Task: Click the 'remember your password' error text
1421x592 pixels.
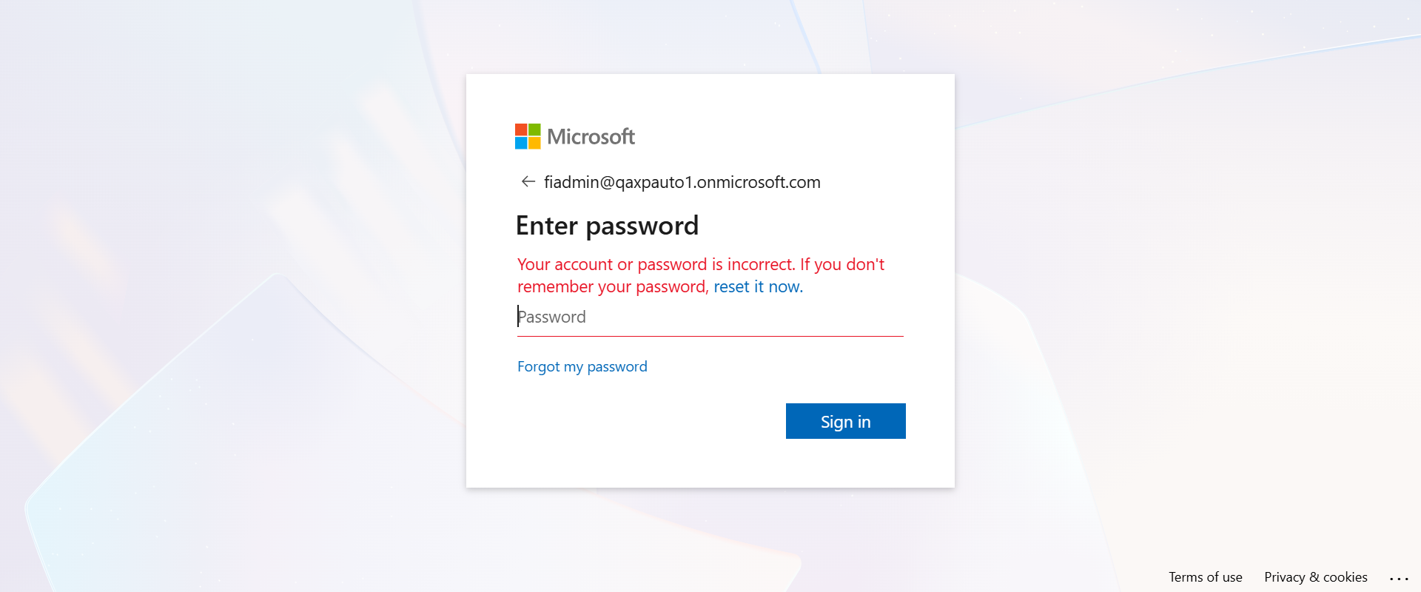Action: [612, 287]
